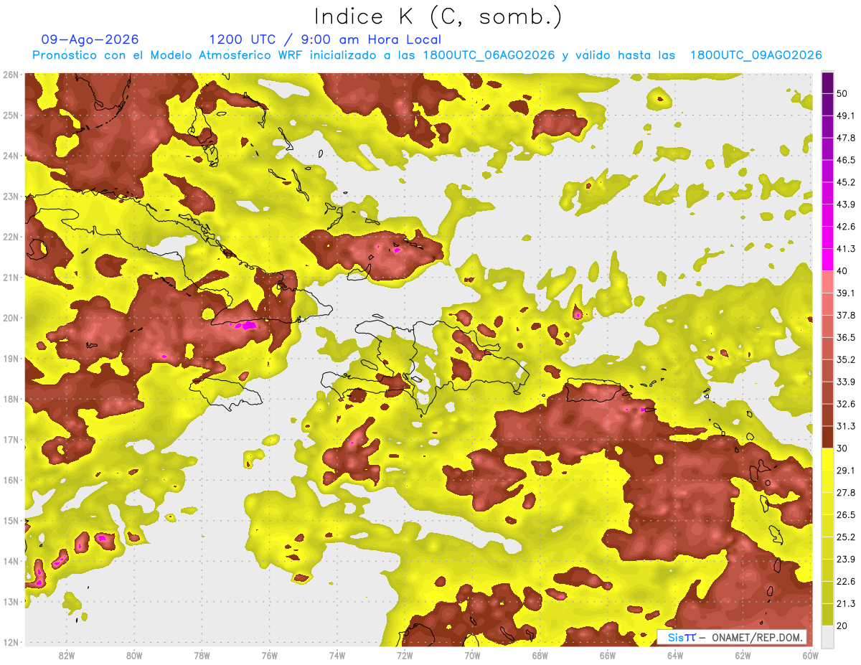Image resolution: width=861 pixels, height=665 pixels.
Task: Click the '64W' longitude label
Action: (675, 655)
